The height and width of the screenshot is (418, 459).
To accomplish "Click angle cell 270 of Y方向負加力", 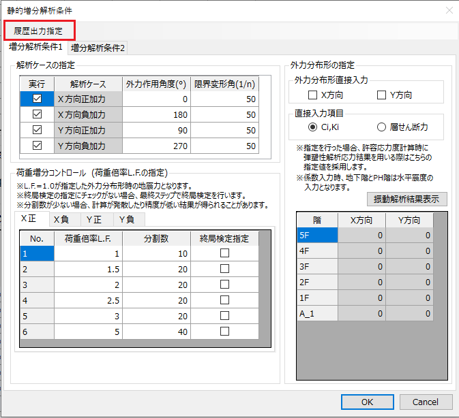I will tap(157, 146).
